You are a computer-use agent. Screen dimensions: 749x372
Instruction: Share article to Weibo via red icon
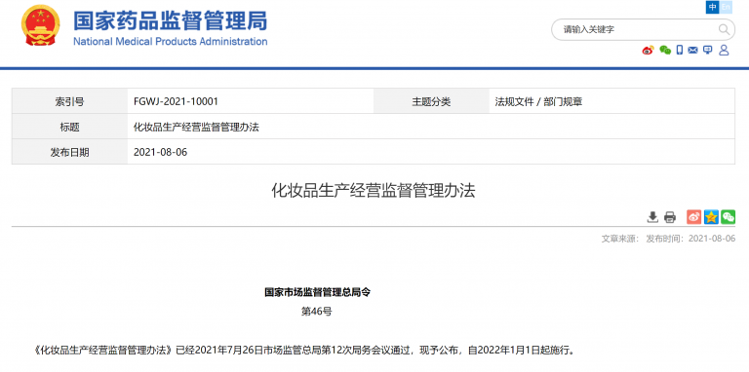point(694,217)
